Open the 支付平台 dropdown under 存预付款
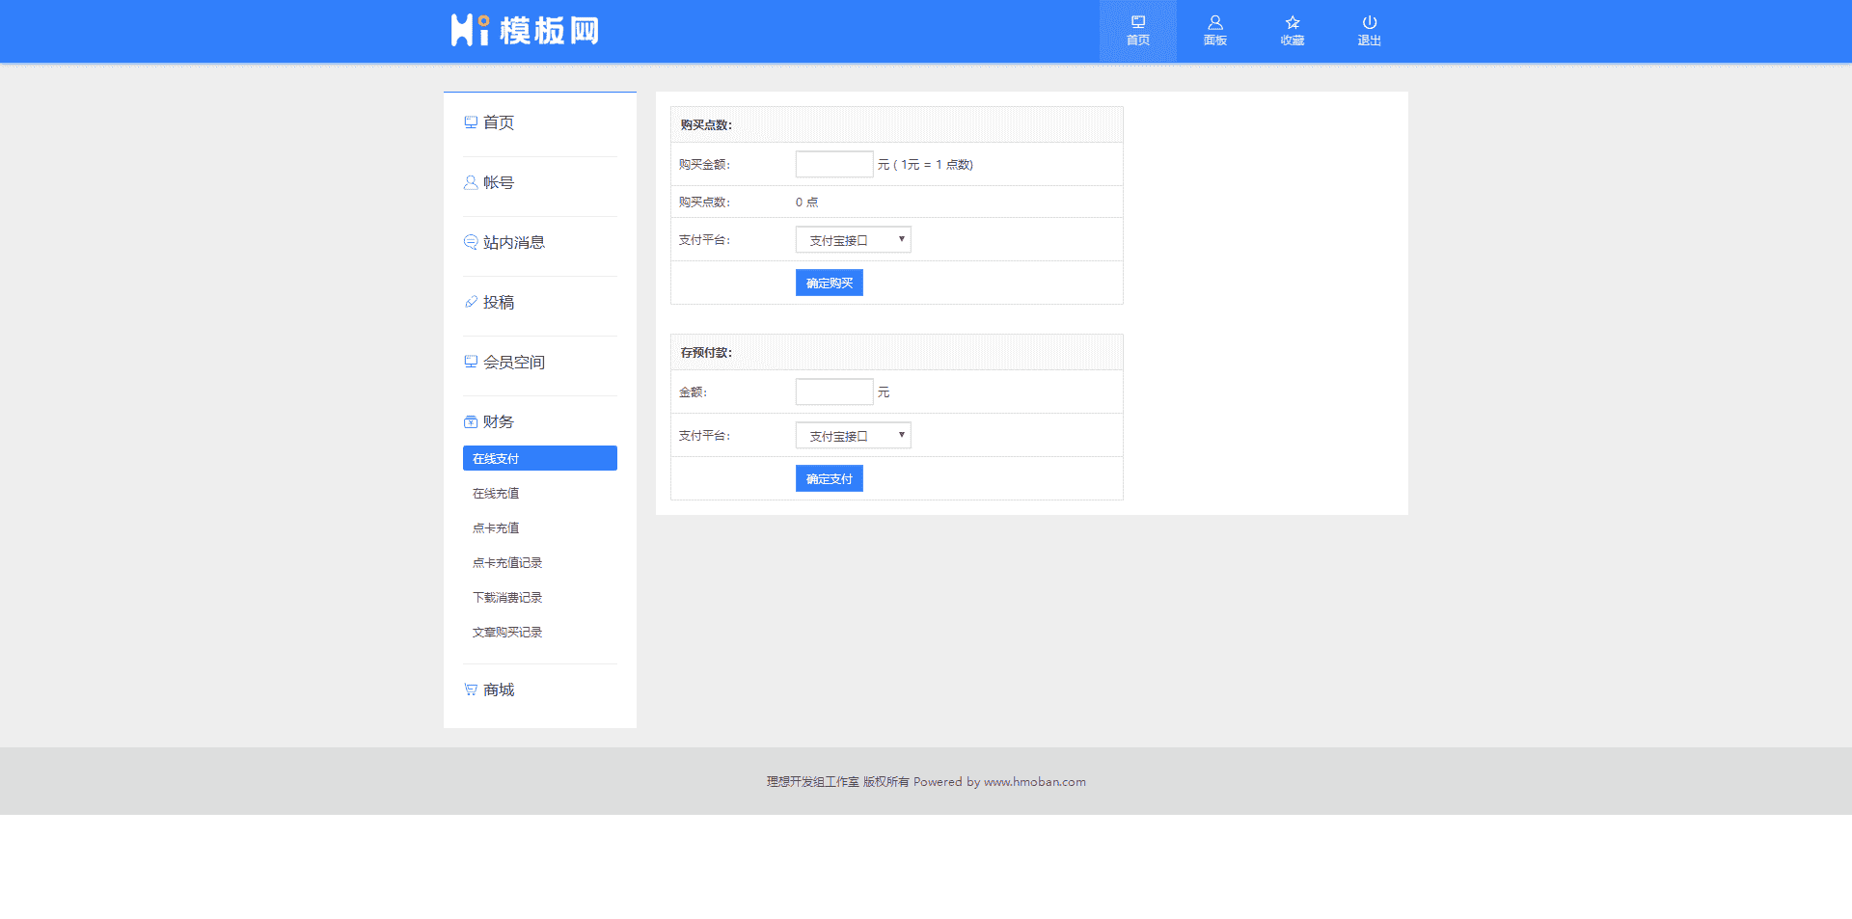This screenshot has height=919, width=1852. [853, 435]
